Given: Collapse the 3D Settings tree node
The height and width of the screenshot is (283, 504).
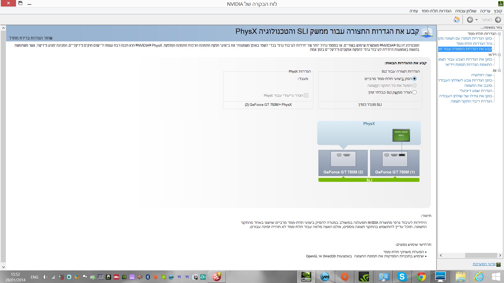Looking at the screenshot, I should click(499, 34).
